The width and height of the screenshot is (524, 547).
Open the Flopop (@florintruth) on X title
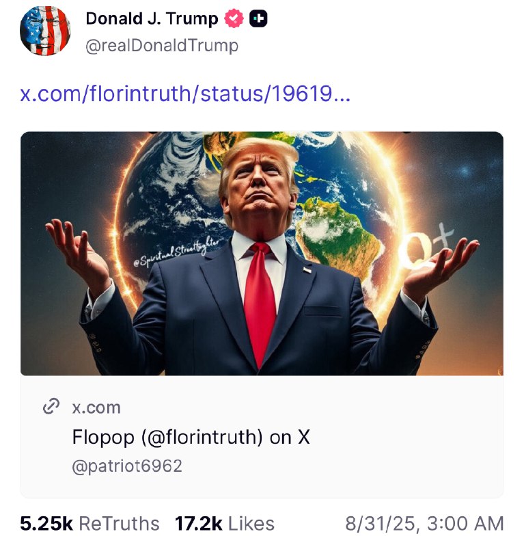[191, 437]
